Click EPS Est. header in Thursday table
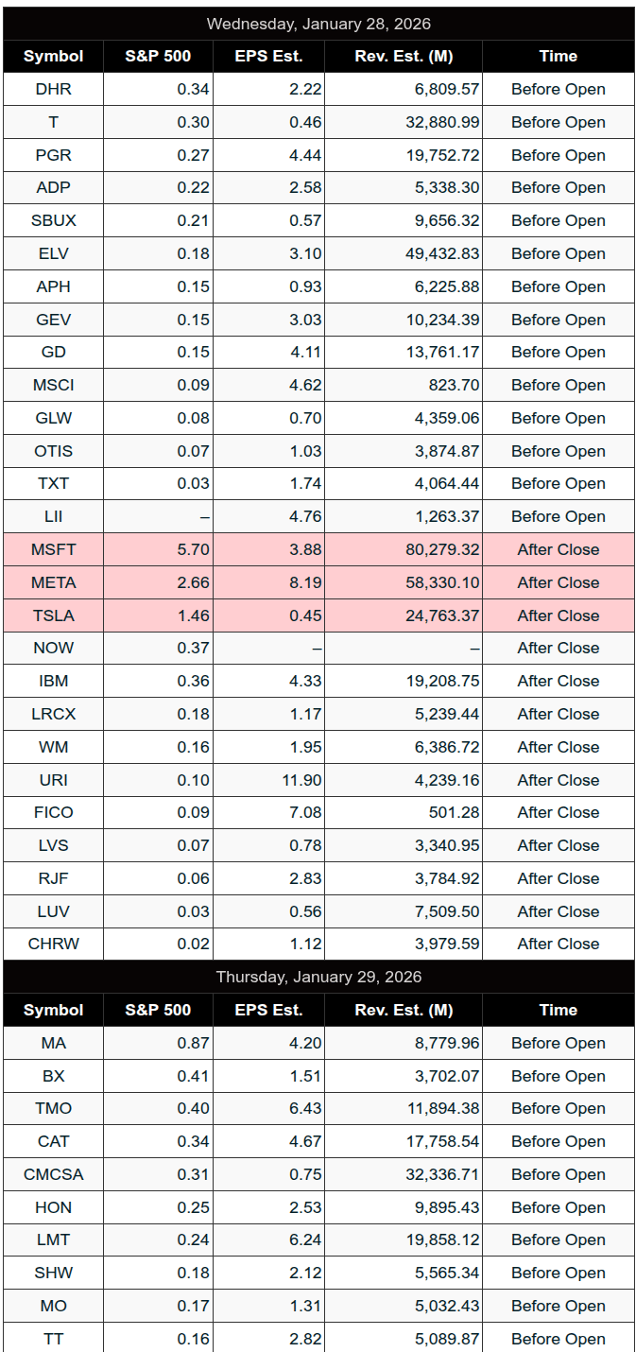This screenshot has height=1352, width=636. 268,1010
